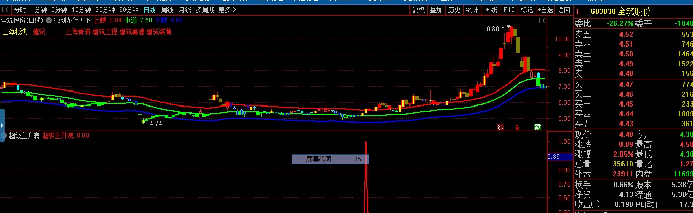Click the 复权 adjustment button
The image size is (693, 213).
pyautogui.click(x=418, y=10)
